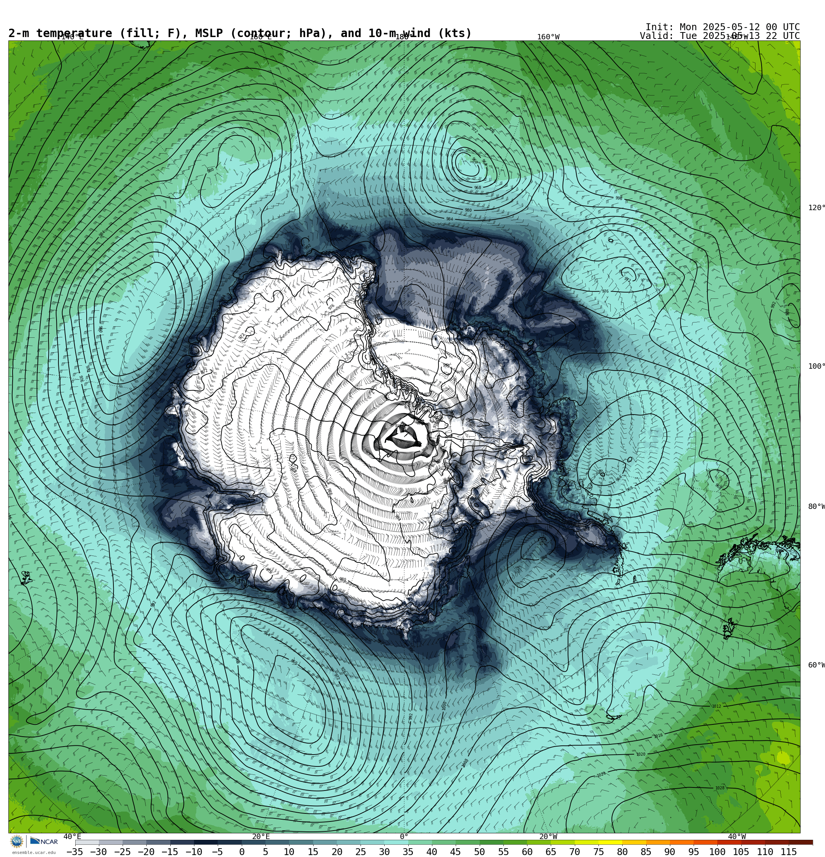Viewport: 825px width, 857px height.
Task: Click the dark navy -10 to -5 colorbar swatch
Action: click(205, 842)
